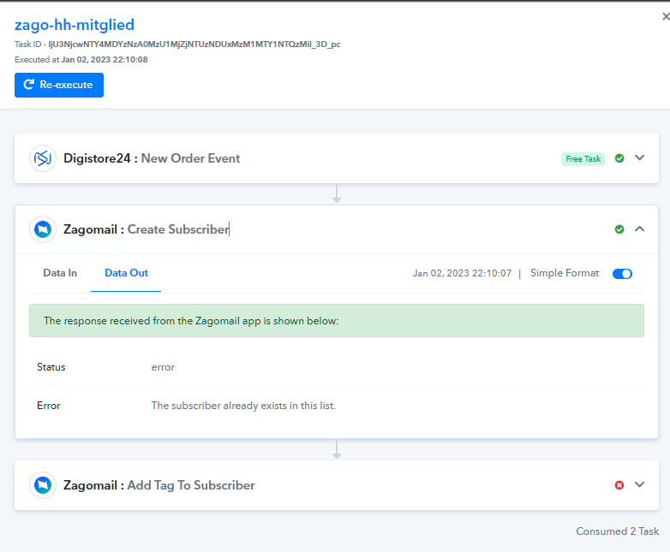Expand the Add Tag To Subscriber step
This screenshot has height=552, width=670.
coord(639,484)
